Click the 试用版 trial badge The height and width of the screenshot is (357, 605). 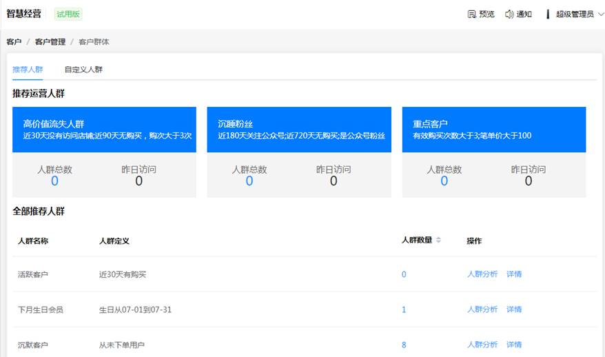[x=68, y=14]
